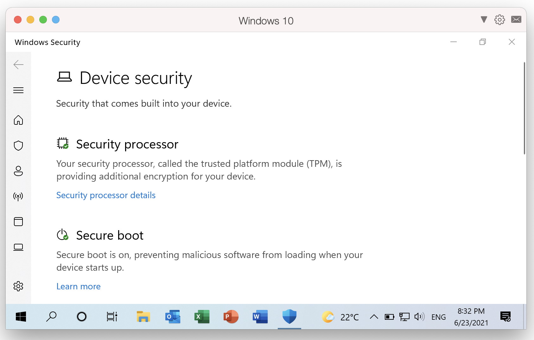The height and width of the screenshot is (340, 534).
Task: Open Task View on the taskbar
Action: (x=112, y=317)
